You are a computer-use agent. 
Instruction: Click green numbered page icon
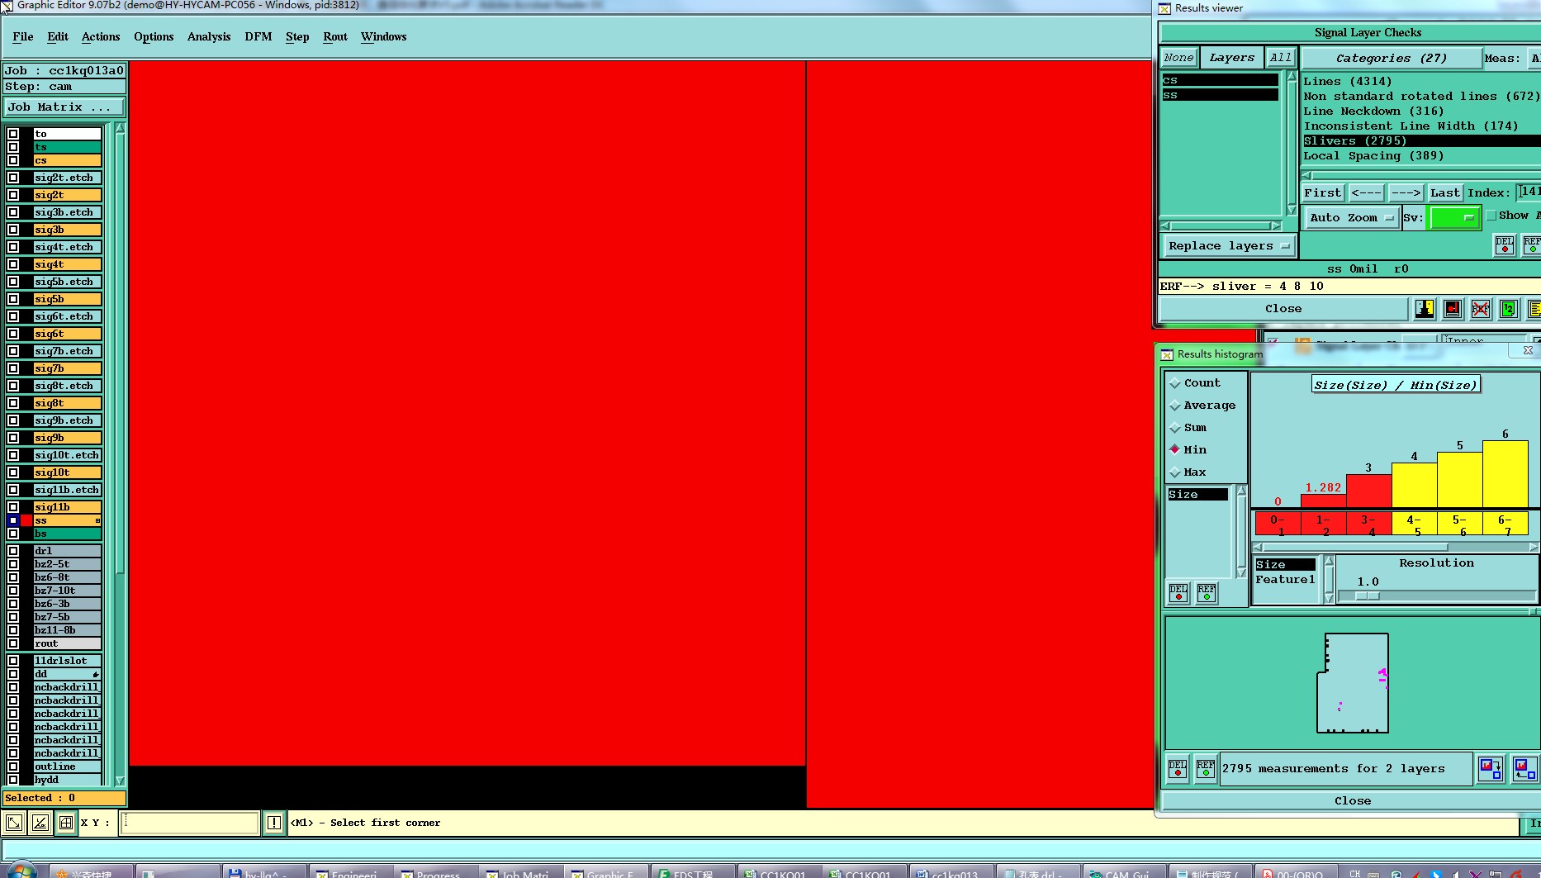click(x=1509, y=309)
